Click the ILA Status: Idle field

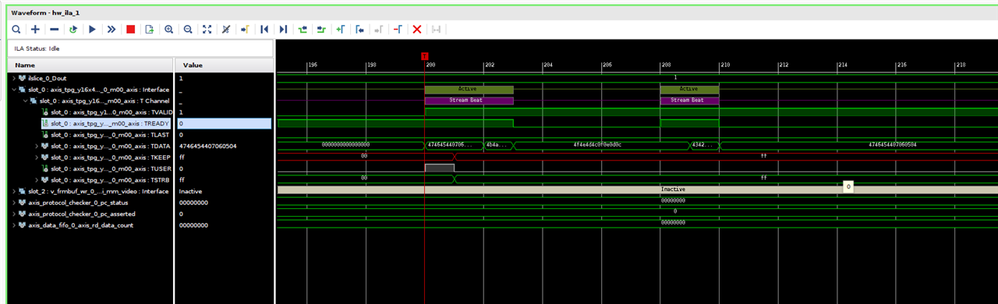click(x=140, y=48)
